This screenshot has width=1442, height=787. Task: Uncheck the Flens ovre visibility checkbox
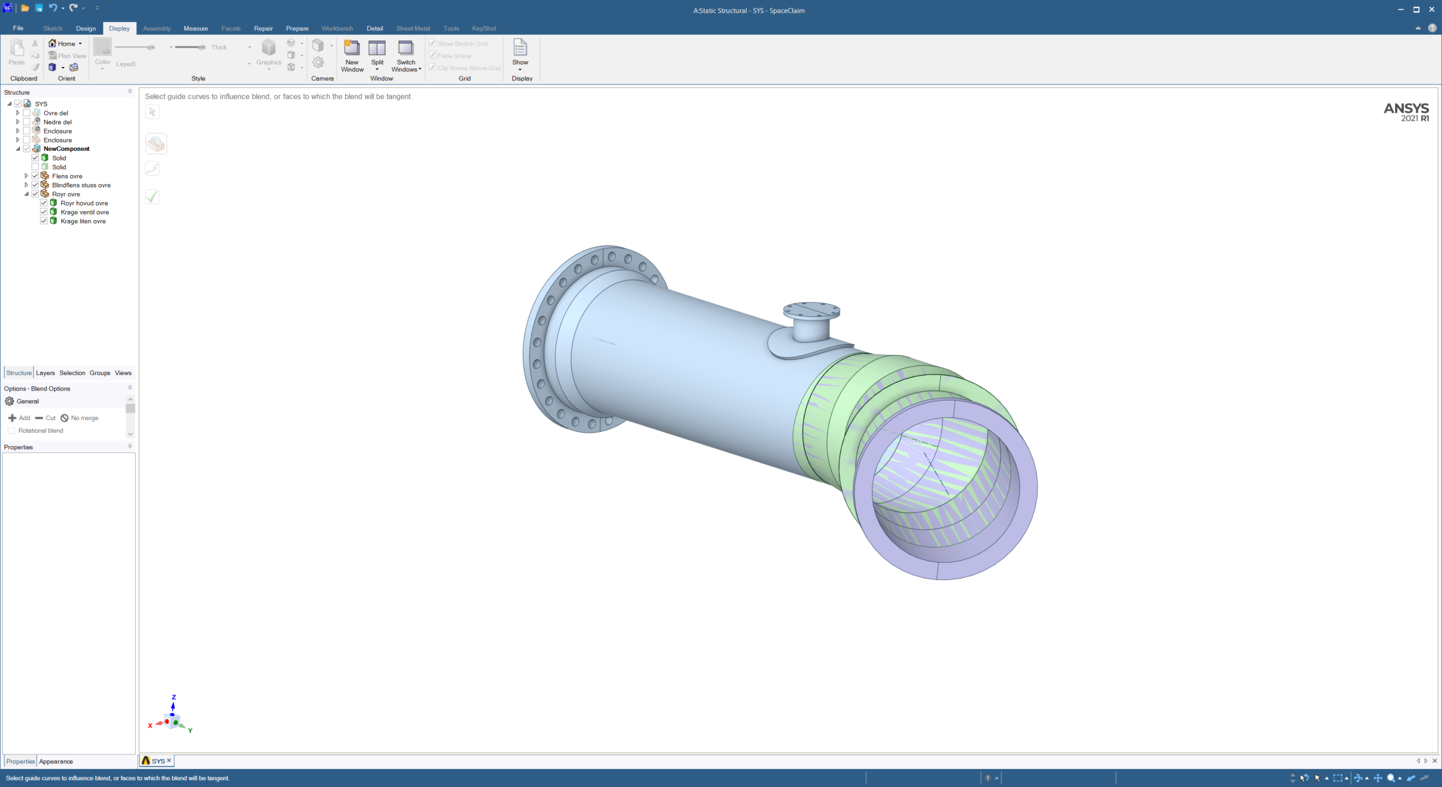(x=35, y=176)
